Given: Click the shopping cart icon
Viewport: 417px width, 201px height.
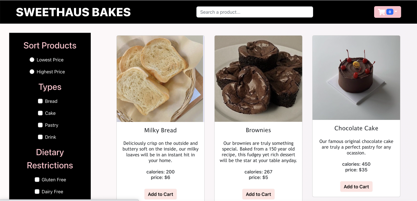Looking at the screenshot, I should point(381,12).
